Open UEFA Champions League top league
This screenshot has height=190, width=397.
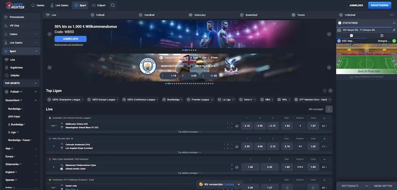65,99
